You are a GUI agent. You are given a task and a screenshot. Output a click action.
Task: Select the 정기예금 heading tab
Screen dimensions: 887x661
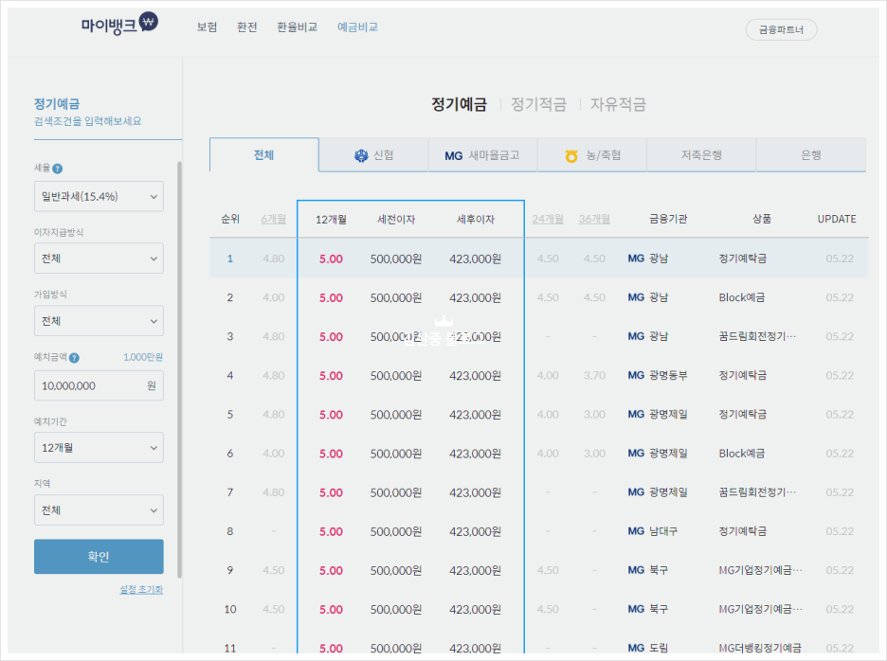(x=459, y=104)
